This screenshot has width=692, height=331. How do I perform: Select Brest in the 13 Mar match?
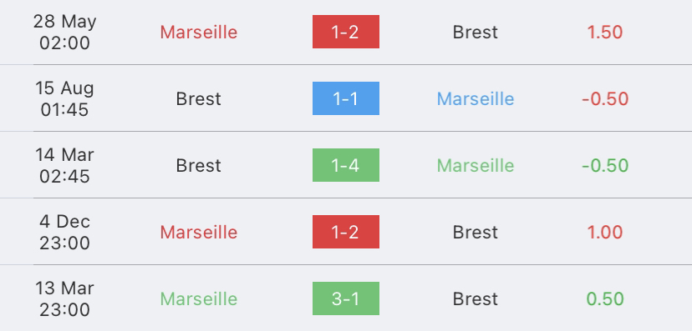476,298
